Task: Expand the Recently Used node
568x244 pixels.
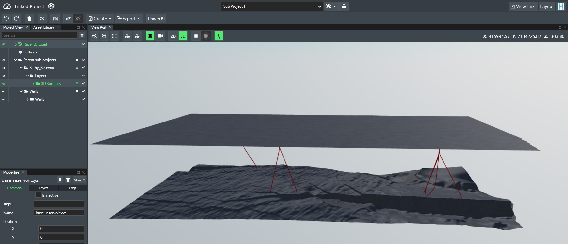Action: [x=16, y=44]
